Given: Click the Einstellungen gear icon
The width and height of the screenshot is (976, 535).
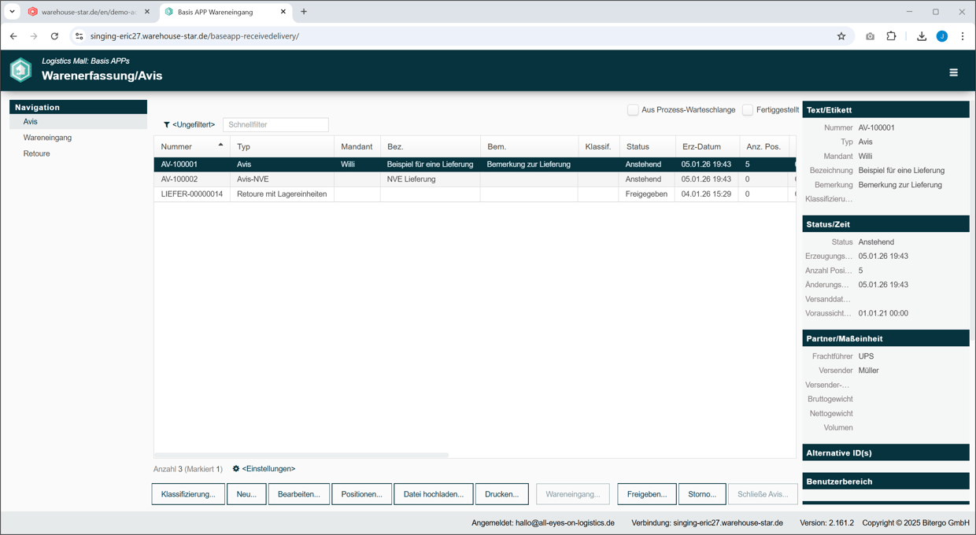Looking at the screenshot, I should pos(236,469).
